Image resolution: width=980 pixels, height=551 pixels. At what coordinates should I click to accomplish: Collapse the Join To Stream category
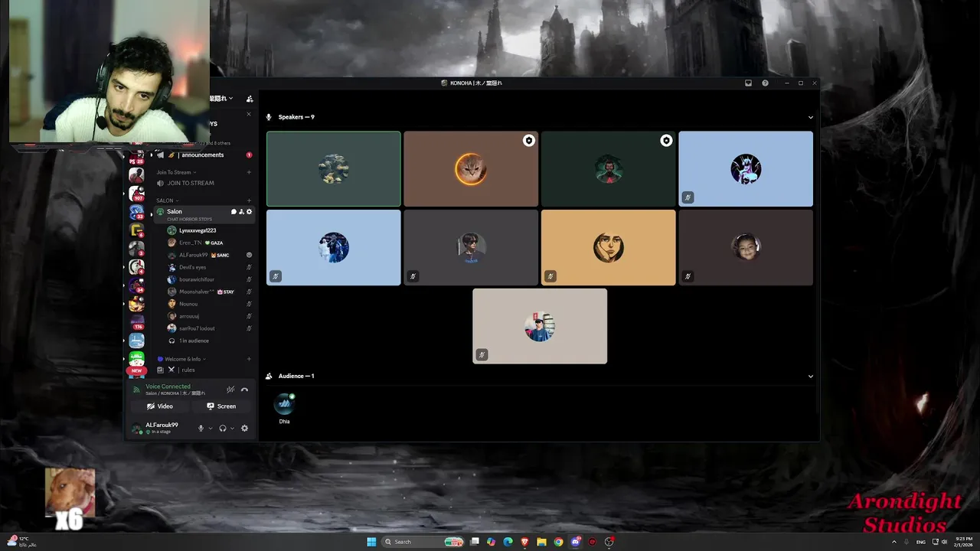pos(176,172)
